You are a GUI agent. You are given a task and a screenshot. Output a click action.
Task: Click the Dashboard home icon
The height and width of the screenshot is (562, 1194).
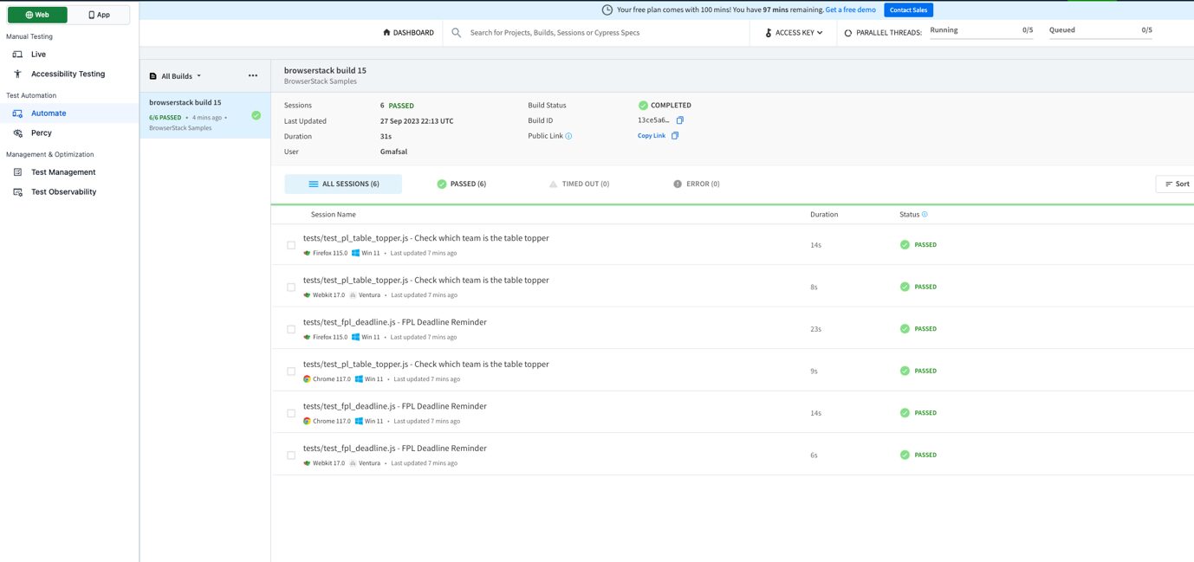point(386,31)
